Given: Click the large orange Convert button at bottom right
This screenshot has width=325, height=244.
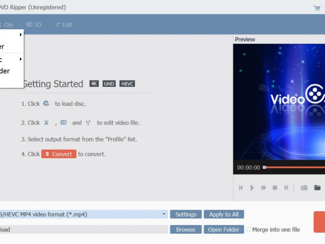Looking at the screenshot, I should pos(319,222).
